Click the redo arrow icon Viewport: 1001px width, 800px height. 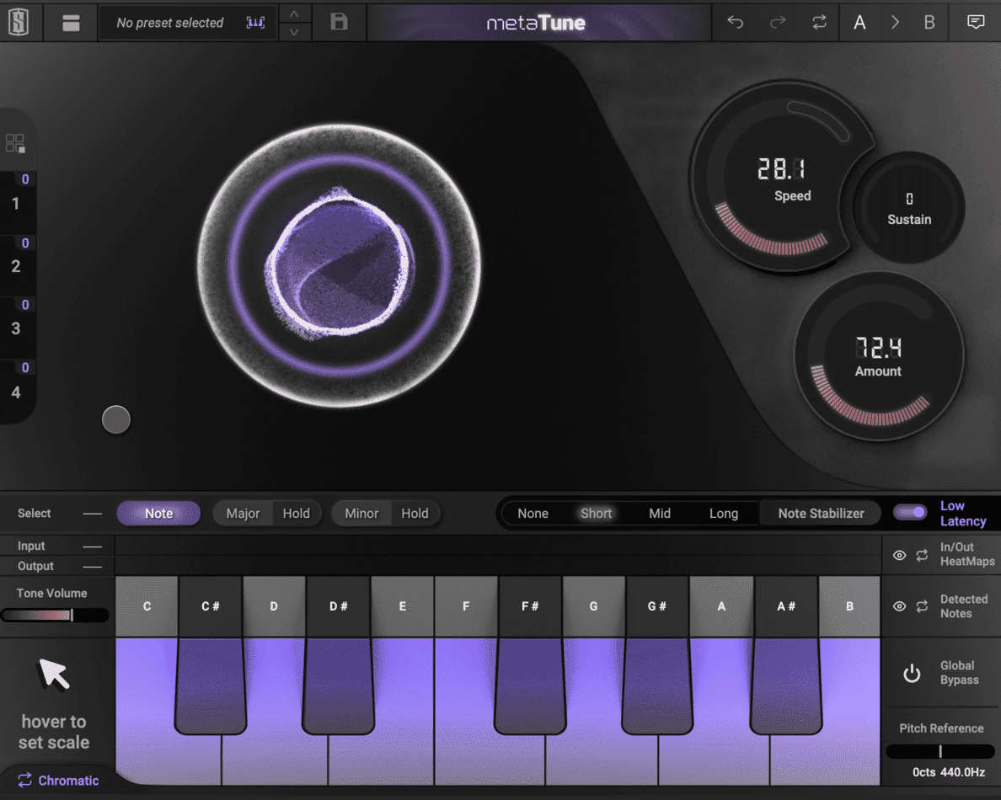click(778, 23)
